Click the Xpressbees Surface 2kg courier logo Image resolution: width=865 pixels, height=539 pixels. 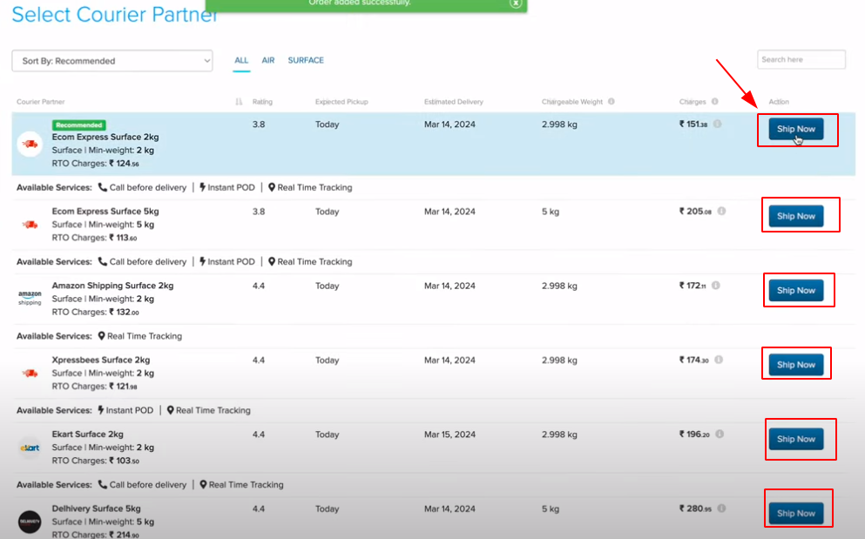[30, 373]
